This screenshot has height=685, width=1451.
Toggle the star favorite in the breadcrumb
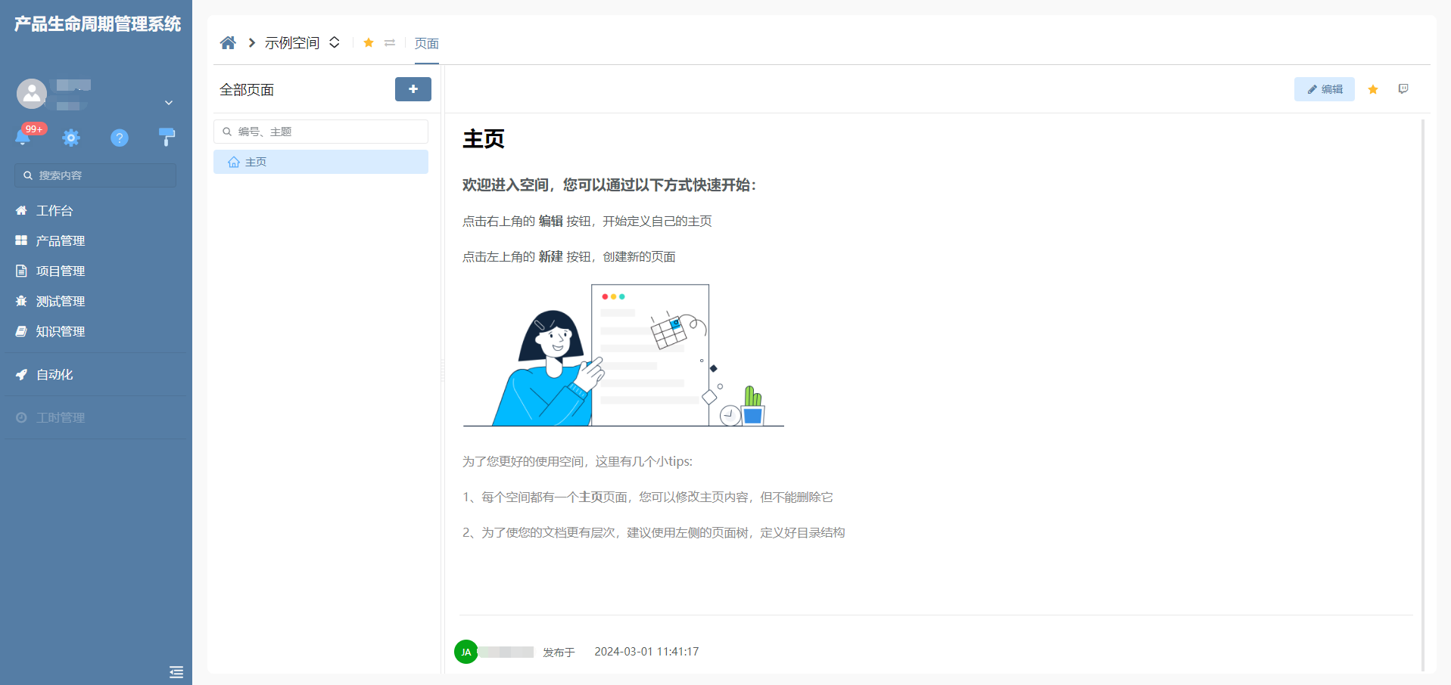368,43
